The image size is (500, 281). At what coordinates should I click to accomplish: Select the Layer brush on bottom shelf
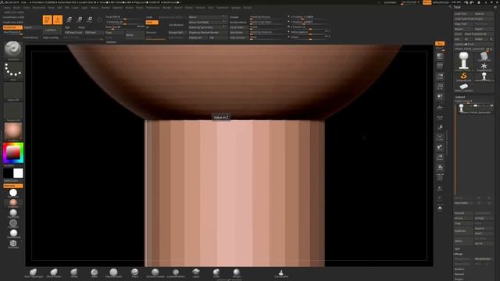tap(196, 272)
